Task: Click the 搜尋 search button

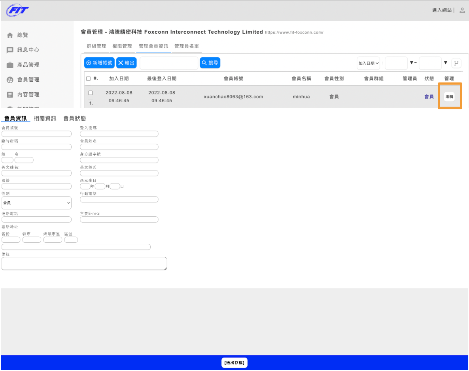Action: click(x=210, y=63)
